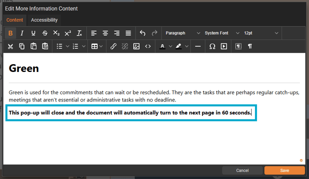The height and width of the screenshot is (179, 309).
Task: Insert or edit a link
Action: [x=113, y=47]
